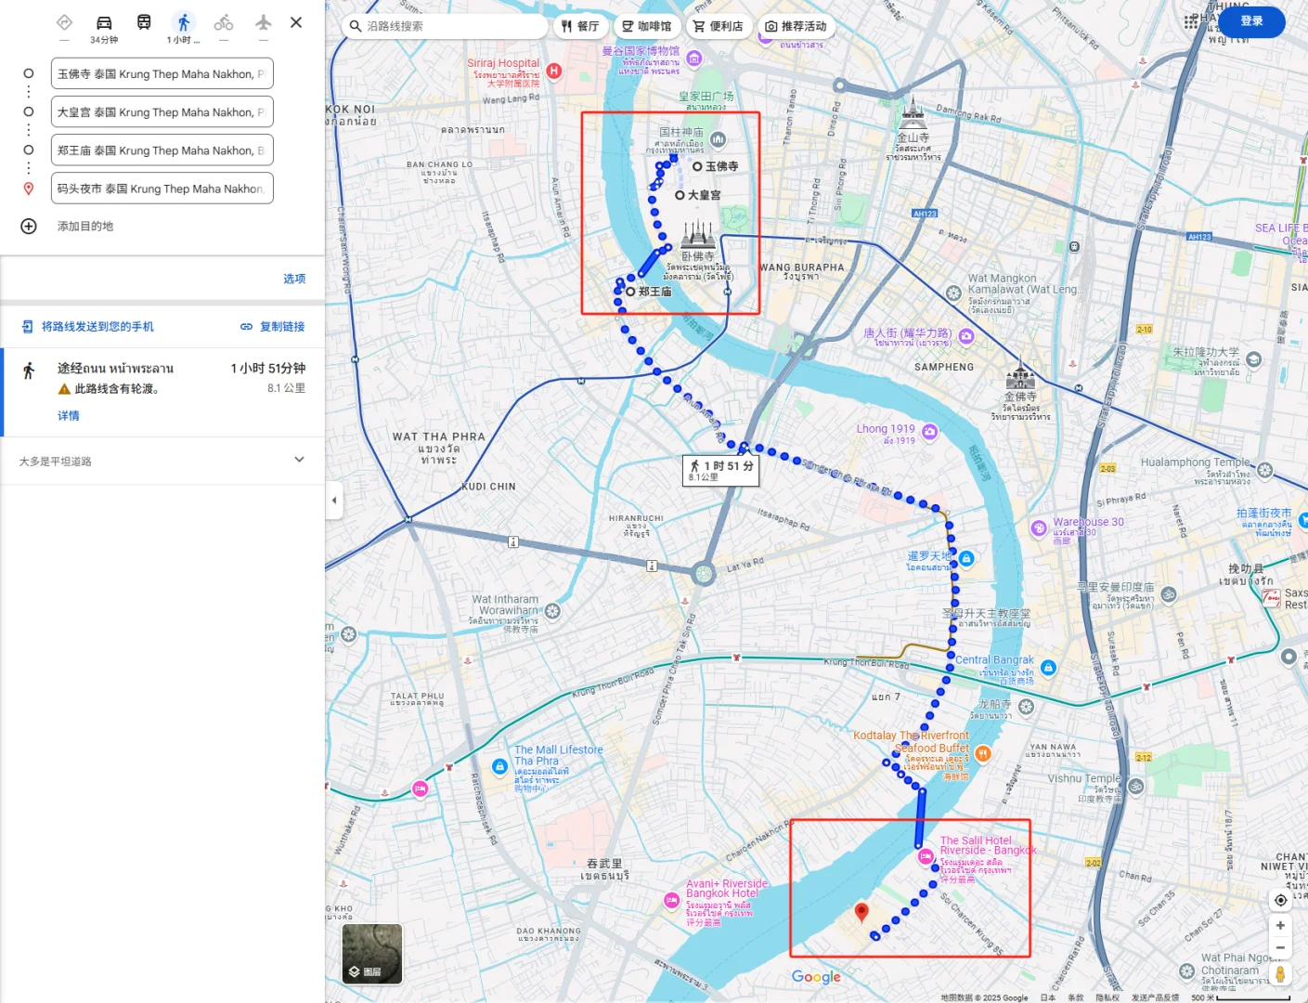
Task: Select the 大皇宫 waypoint circle on map
Action: (x=680, y=195)
